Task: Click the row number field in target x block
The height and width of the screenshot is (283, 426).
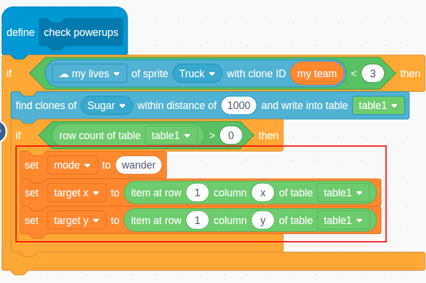Action: (197, 193)
